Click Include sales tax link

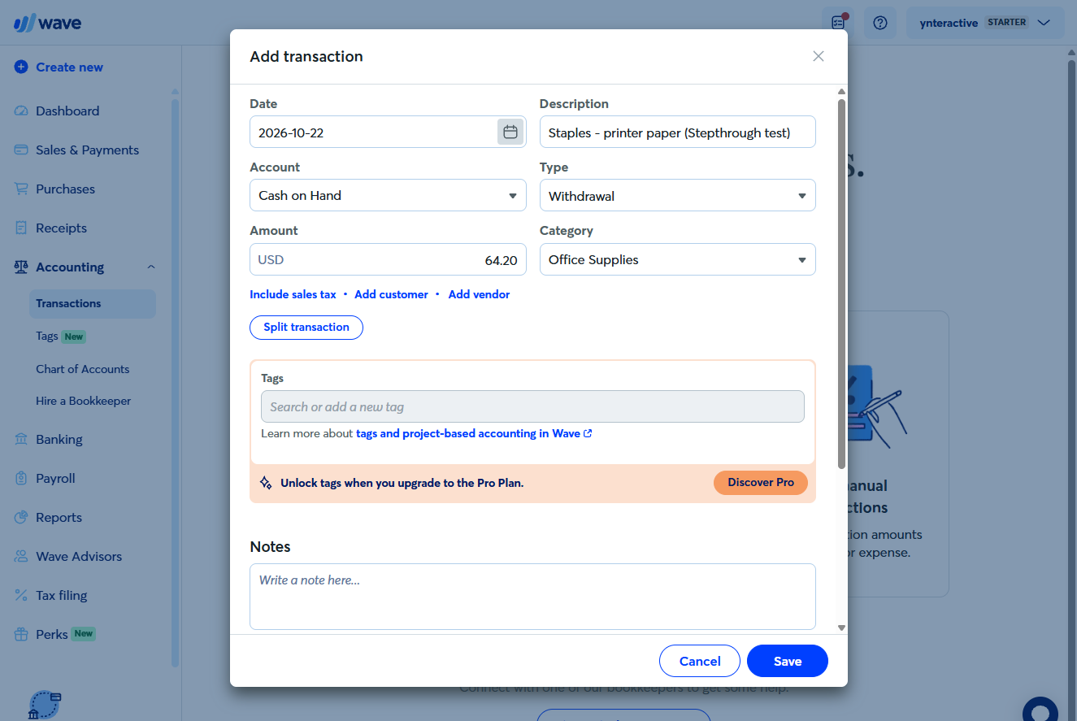(293, 294)
